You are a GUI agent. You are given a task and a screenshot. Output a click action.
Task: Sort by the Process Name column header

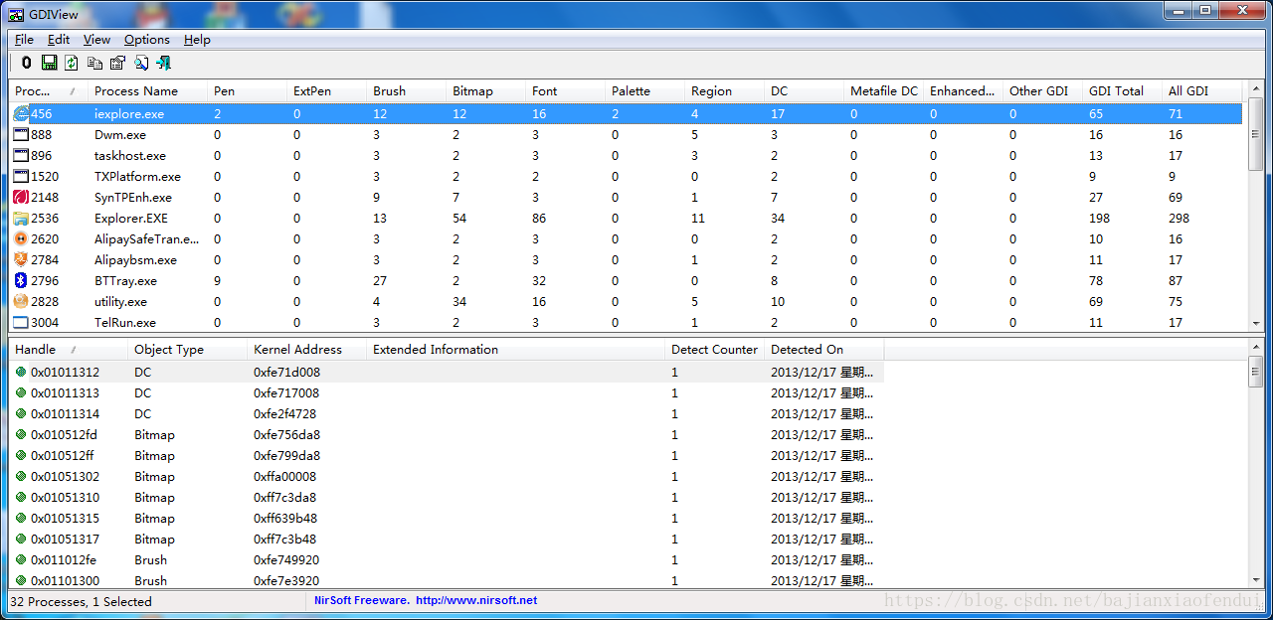click(x=147, y=91)
